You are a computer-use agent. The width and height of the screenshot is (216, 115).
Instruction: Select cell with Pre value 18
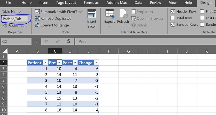pyautogui.click(x=55, y=110)
